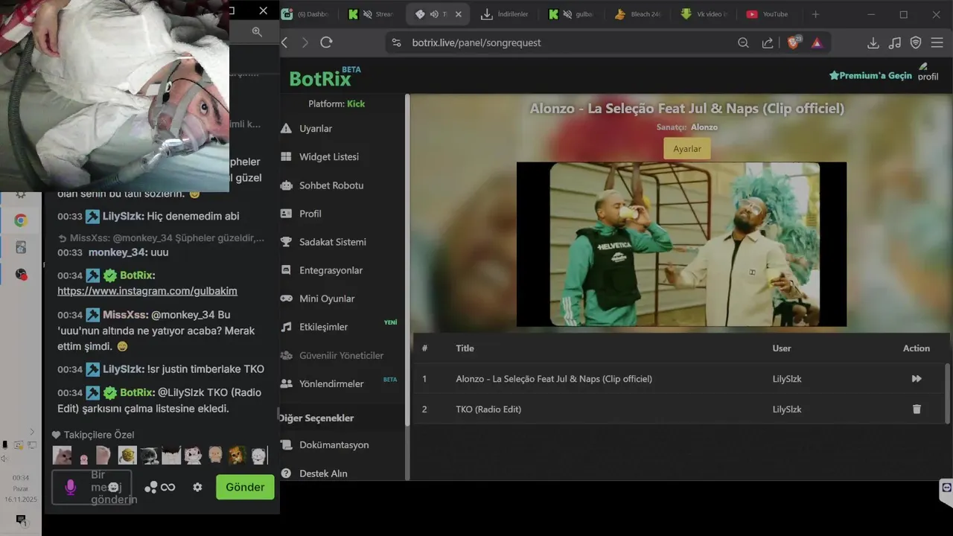Click the VPN shield icon in browser toolbar
Viewport: 953px width, 536px height.
pos(916,42)
